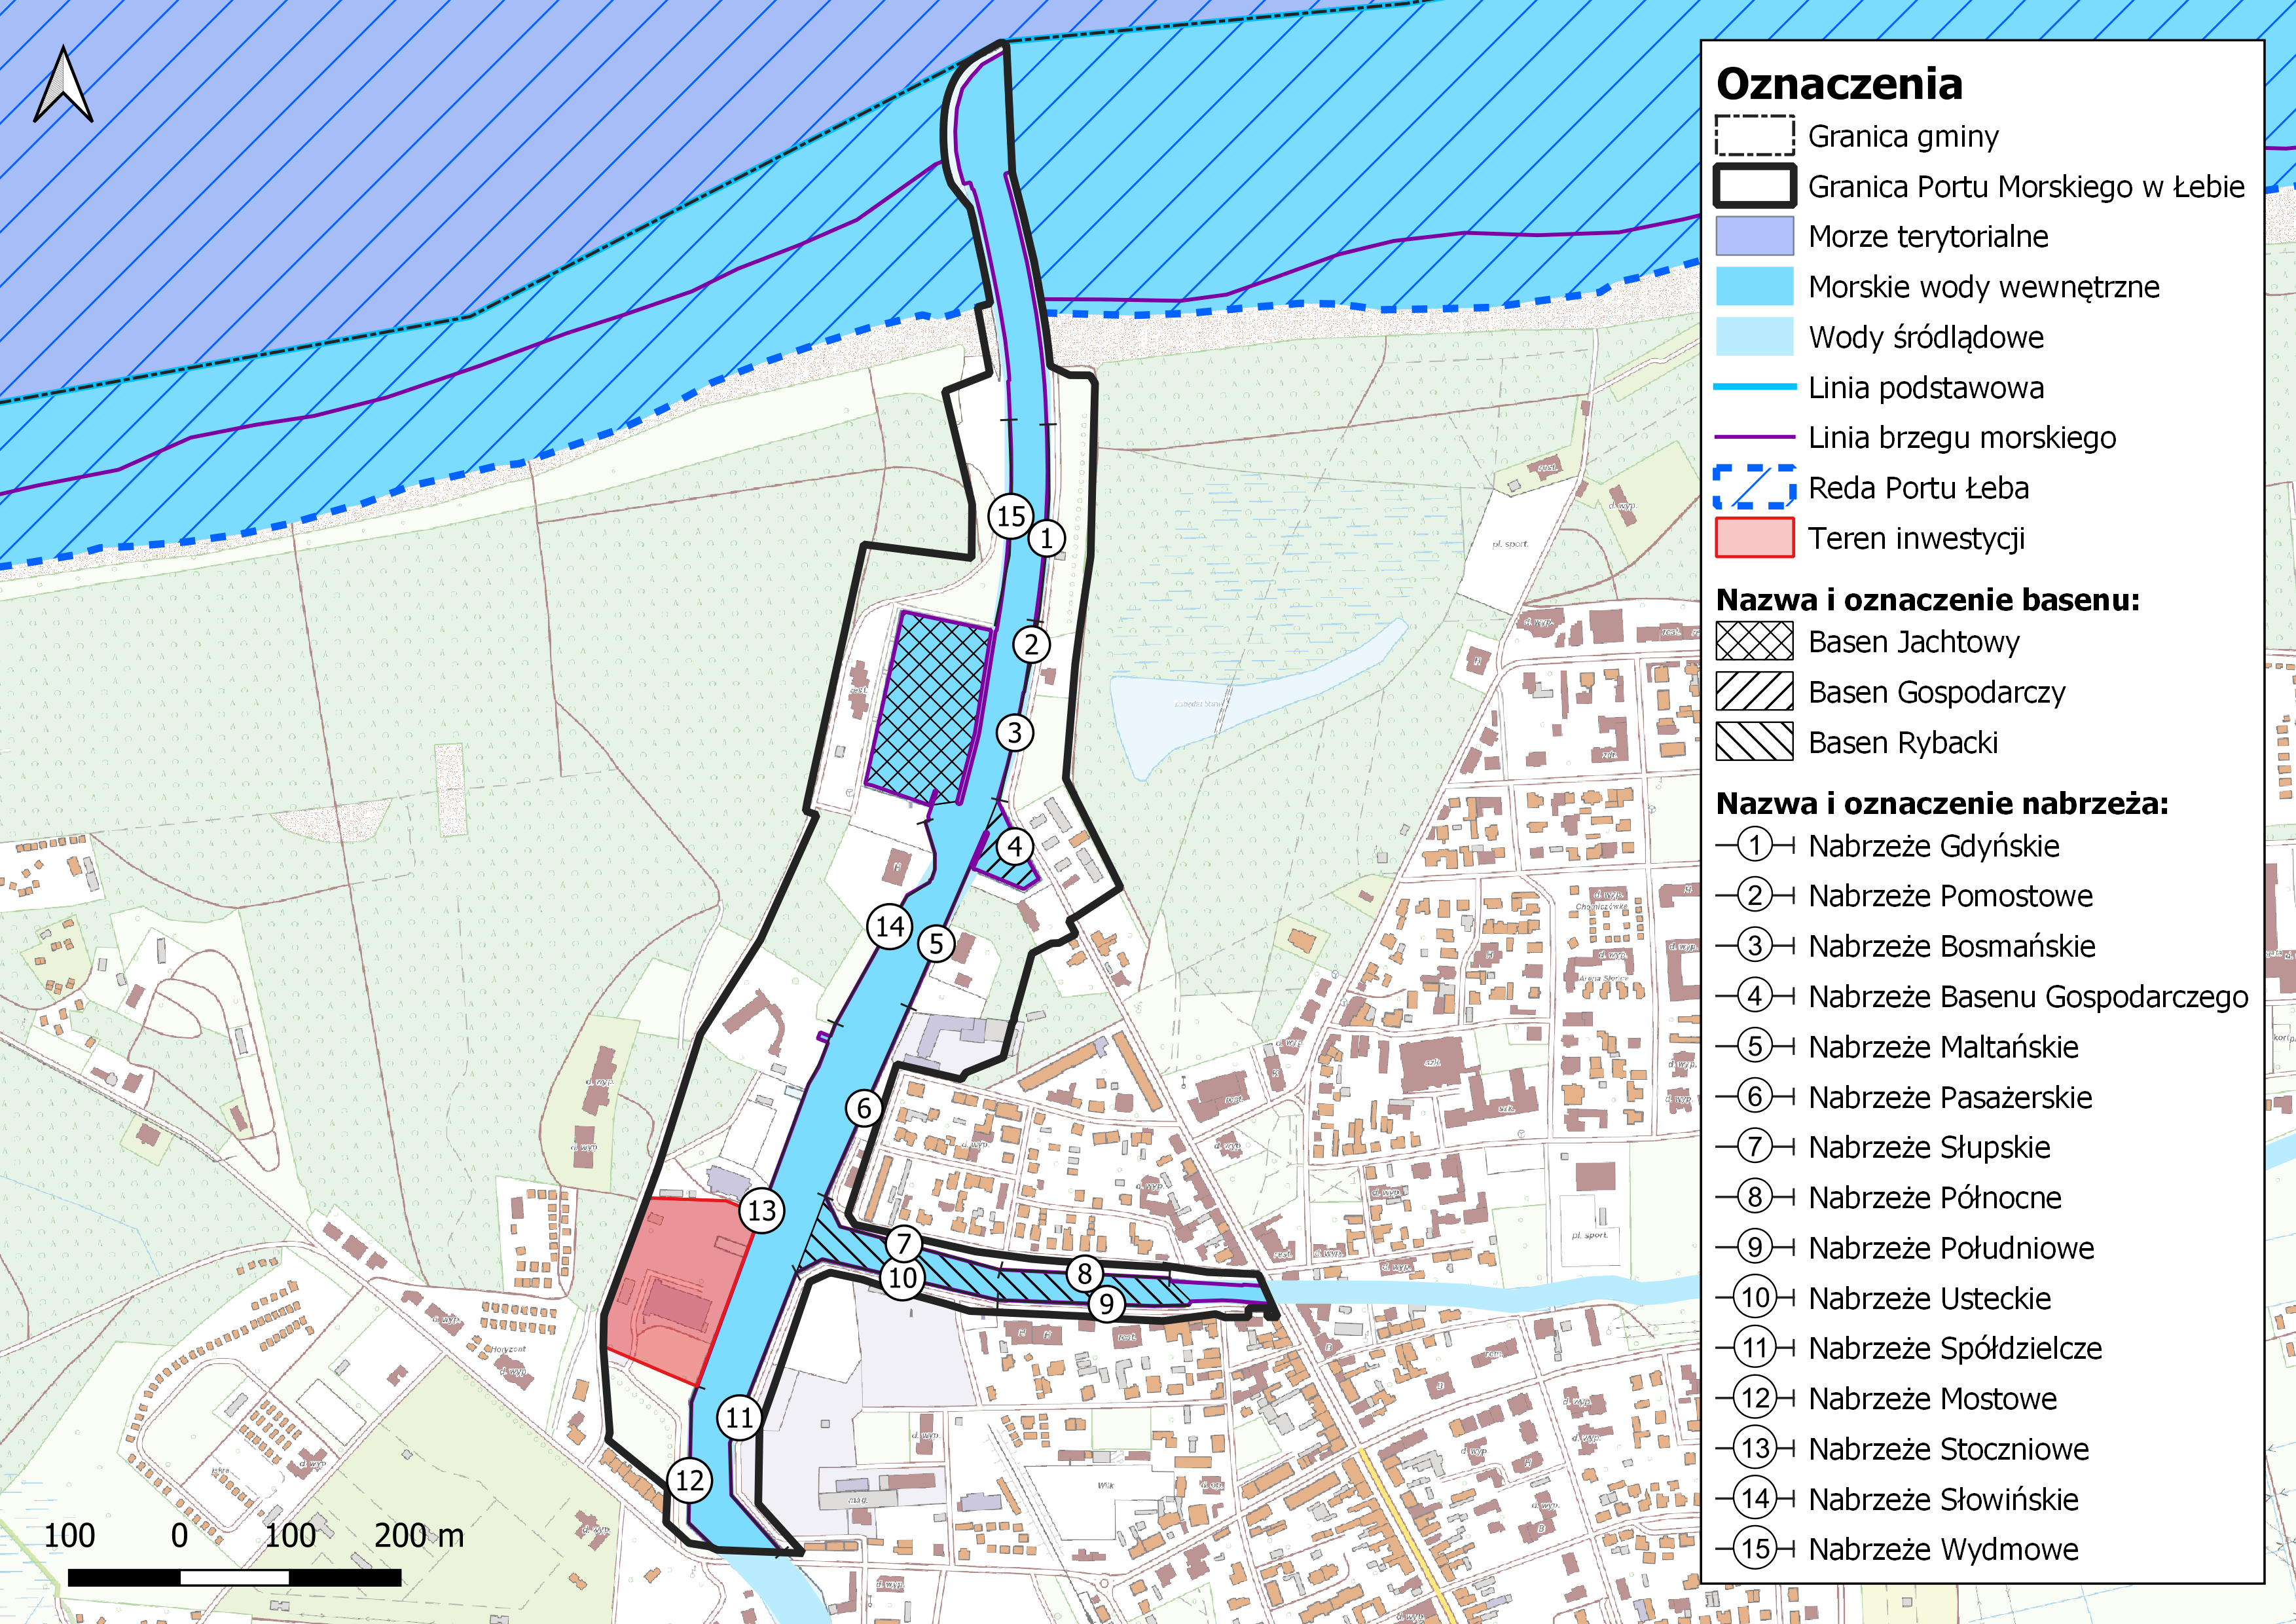Click the Nabrzeże Stoczniowe legend entry

point(1902,1449)
